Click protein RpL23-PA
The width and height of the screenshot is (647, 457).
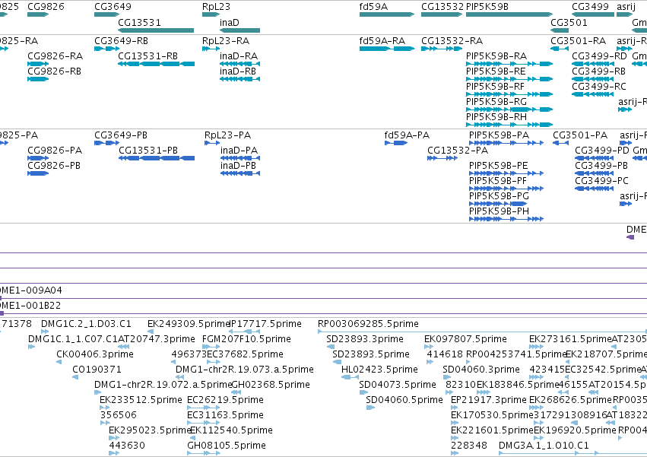212,143
